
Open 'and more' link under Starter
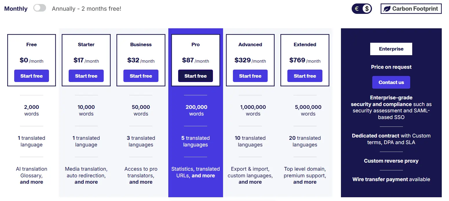point(86,182)
